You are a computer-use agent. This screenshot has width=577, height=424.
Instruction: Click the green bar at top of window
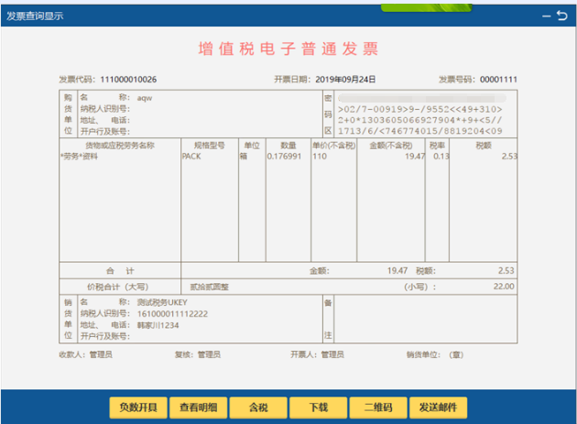click(426, 7)
